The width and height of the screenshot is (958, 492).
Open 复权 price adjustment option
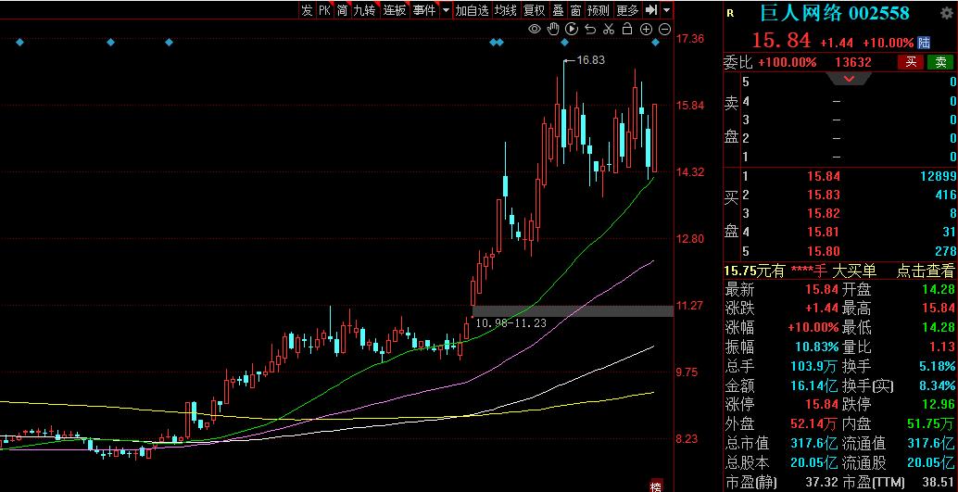534,10
